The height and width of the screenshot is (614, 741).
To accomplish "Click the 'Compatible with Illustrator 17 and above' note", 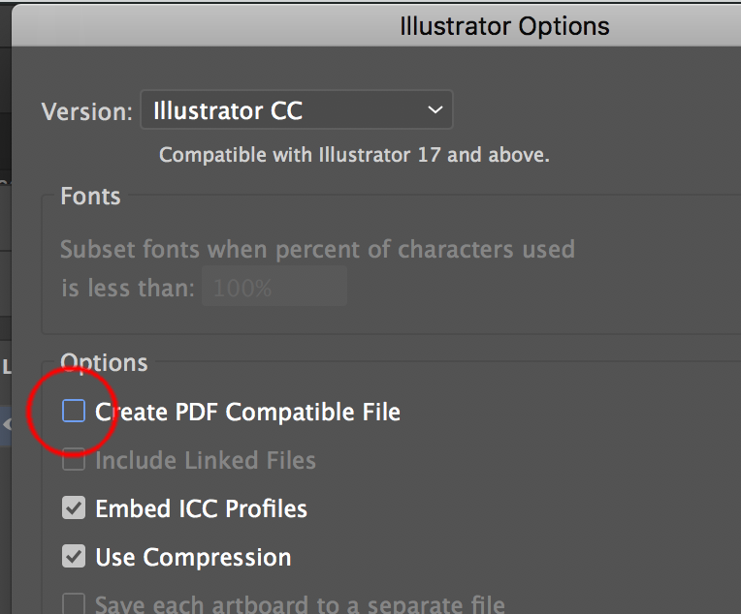I will (x=354, y=155).
